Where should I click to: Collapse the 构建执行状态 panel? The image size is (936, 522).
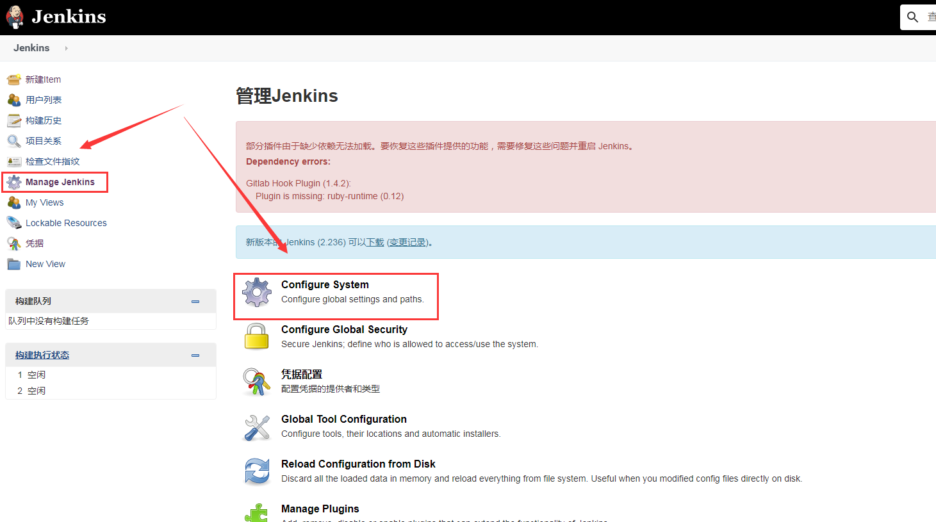(x=195, y=355)
